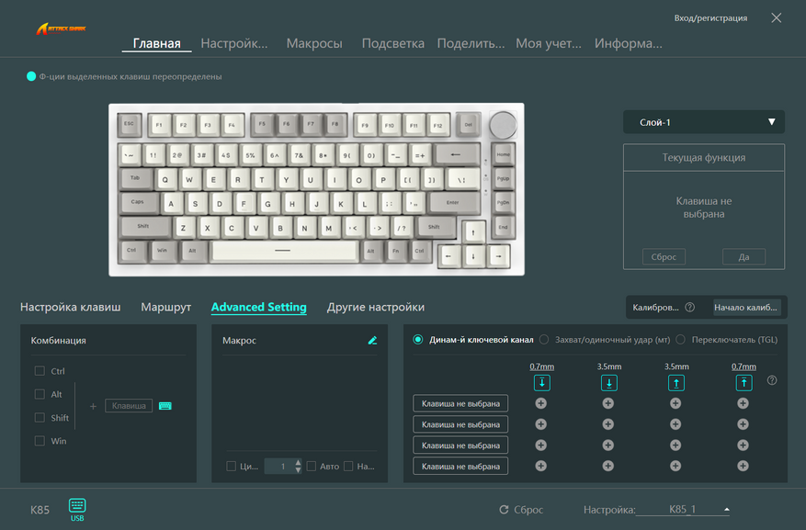This screenshot has height=530, width=806.
Task: Select the 3.5mm release-up arrow icon
Action: tap(675, 383)
